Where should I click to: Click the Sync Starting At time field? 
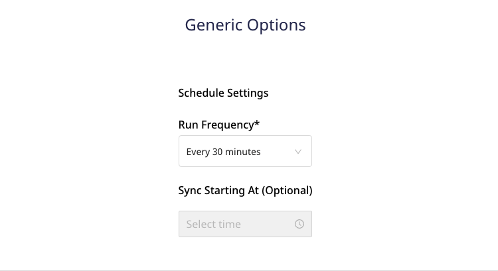tap(245, 224)
